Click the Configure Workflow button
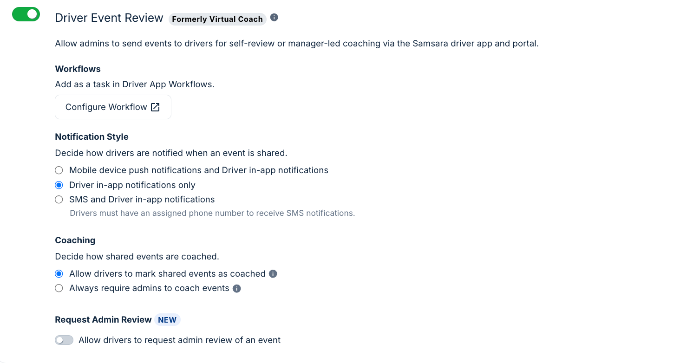The height and width of the screenshot is (363, 680). click(113, 107)
